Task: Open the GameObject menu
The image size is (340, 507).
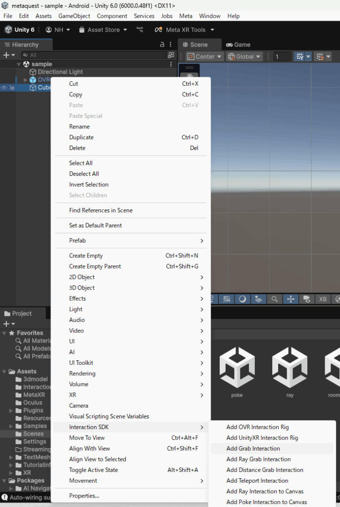Action: 74,16
